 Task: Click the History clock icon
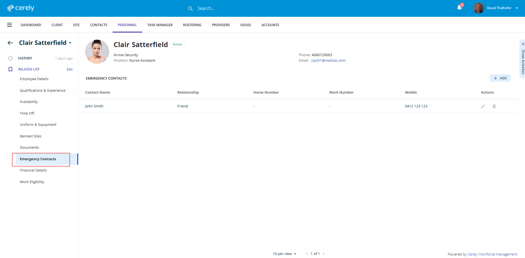pos(10,58)
